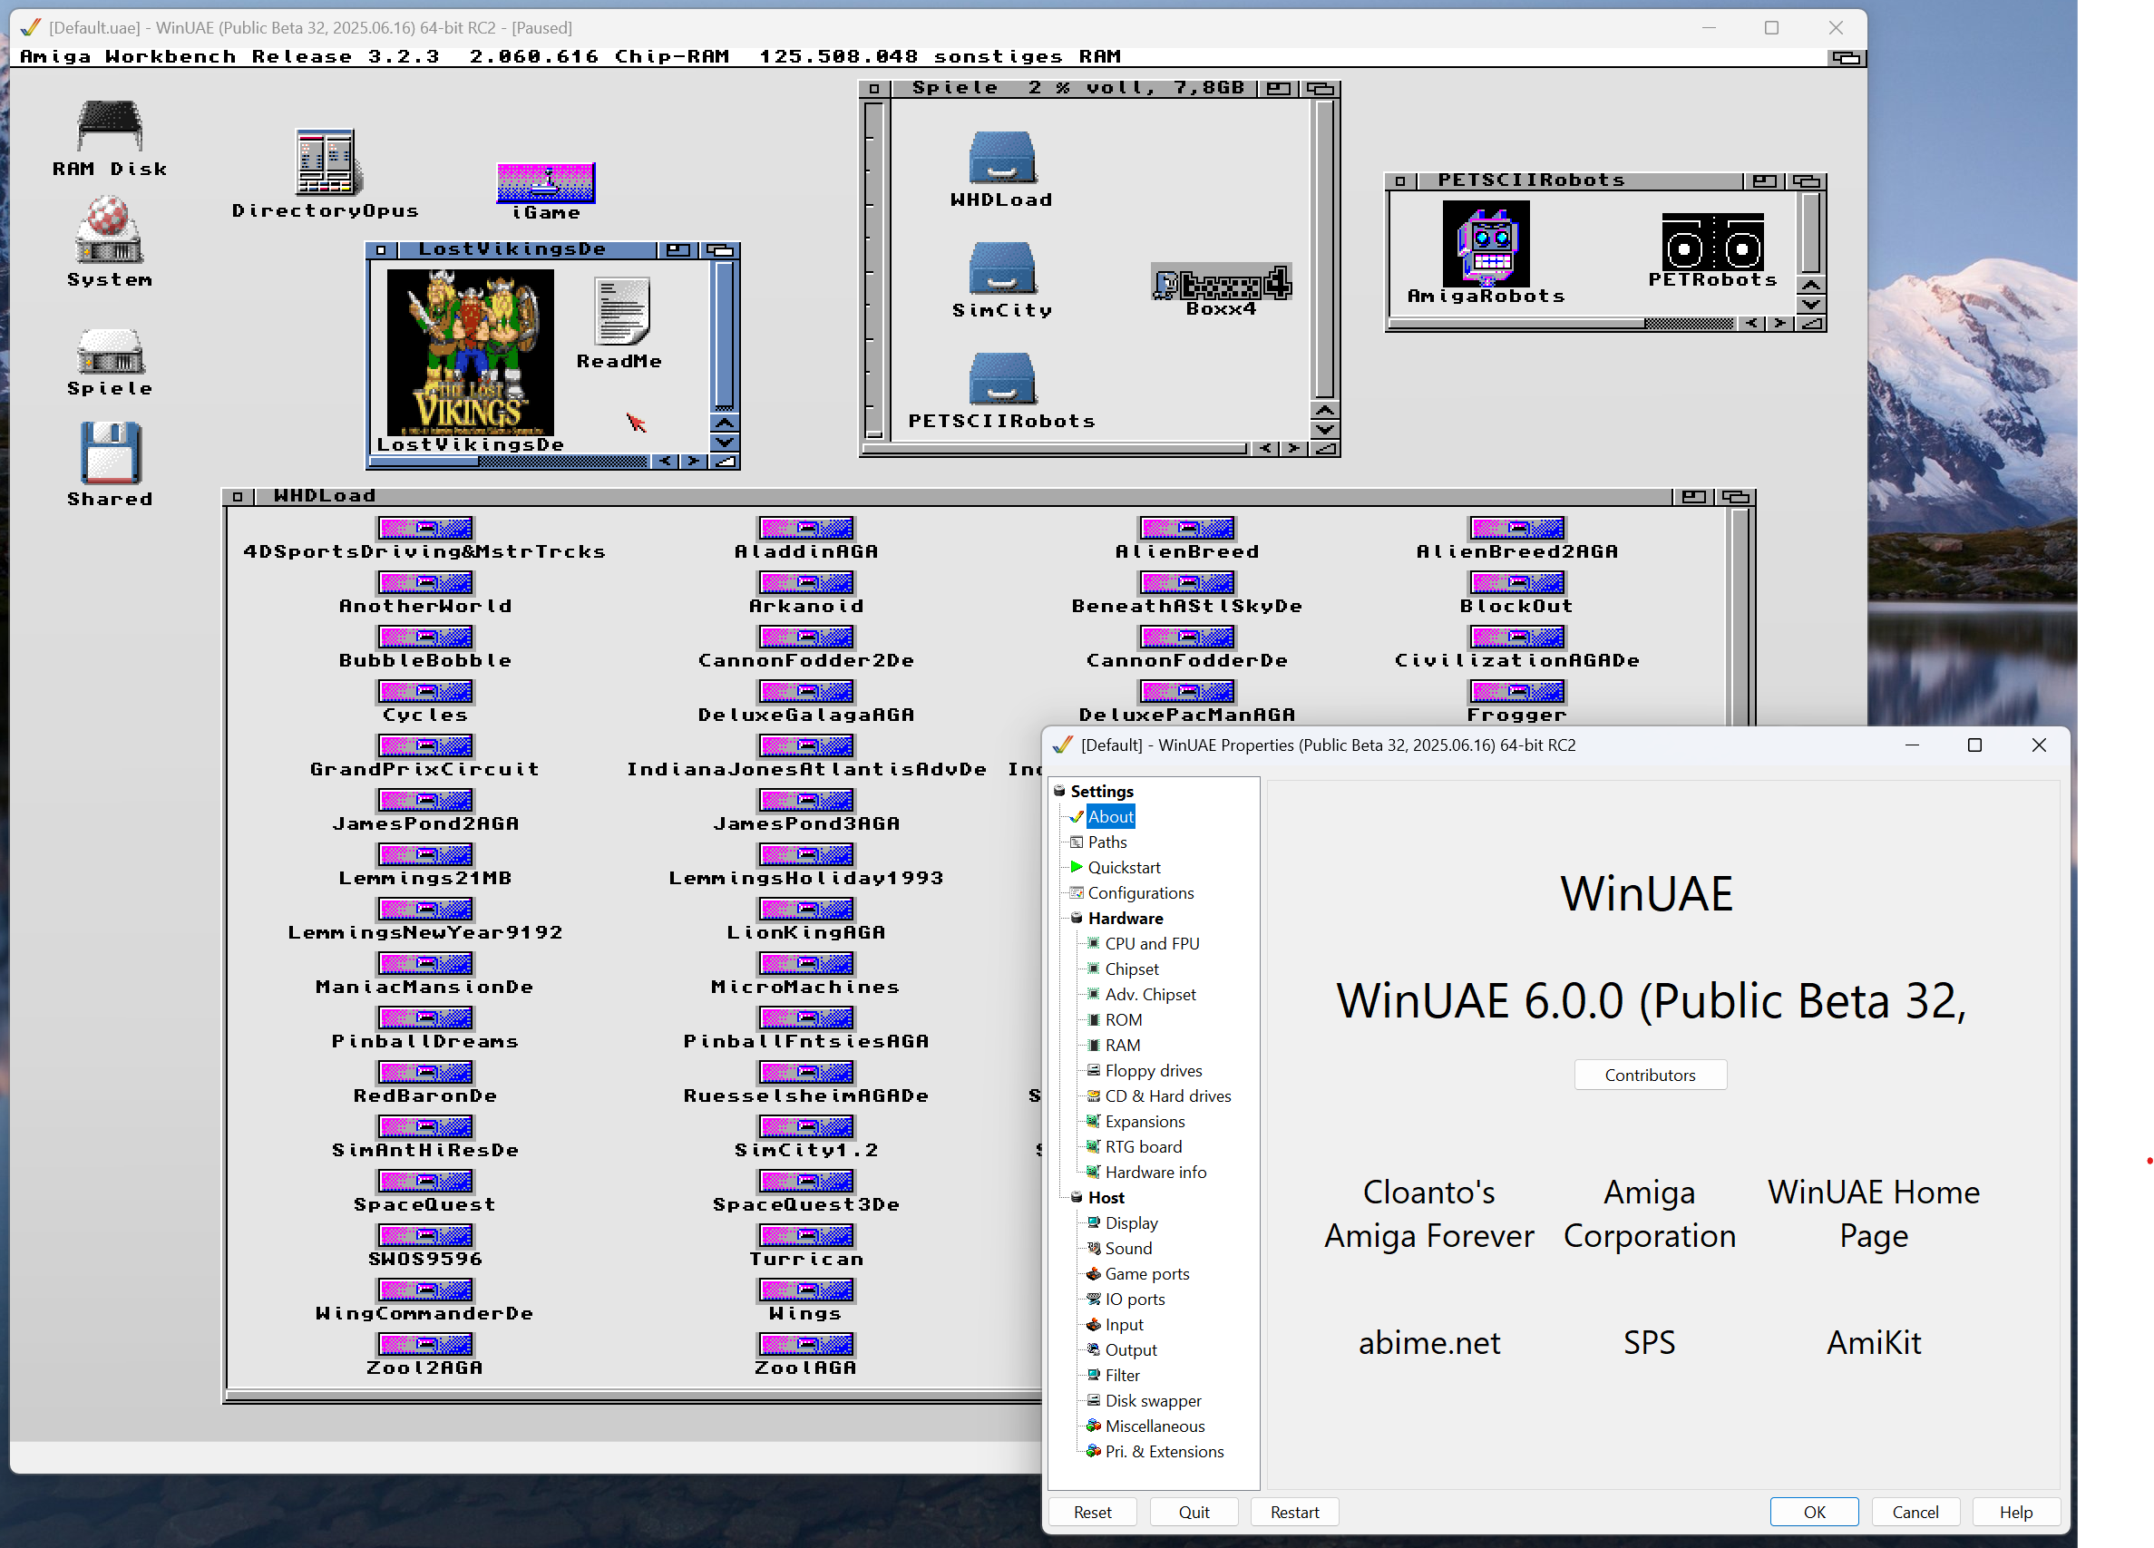Select the PETRobots icon
This screenshot has width=2154, height=1548.
coord(1712,242)
